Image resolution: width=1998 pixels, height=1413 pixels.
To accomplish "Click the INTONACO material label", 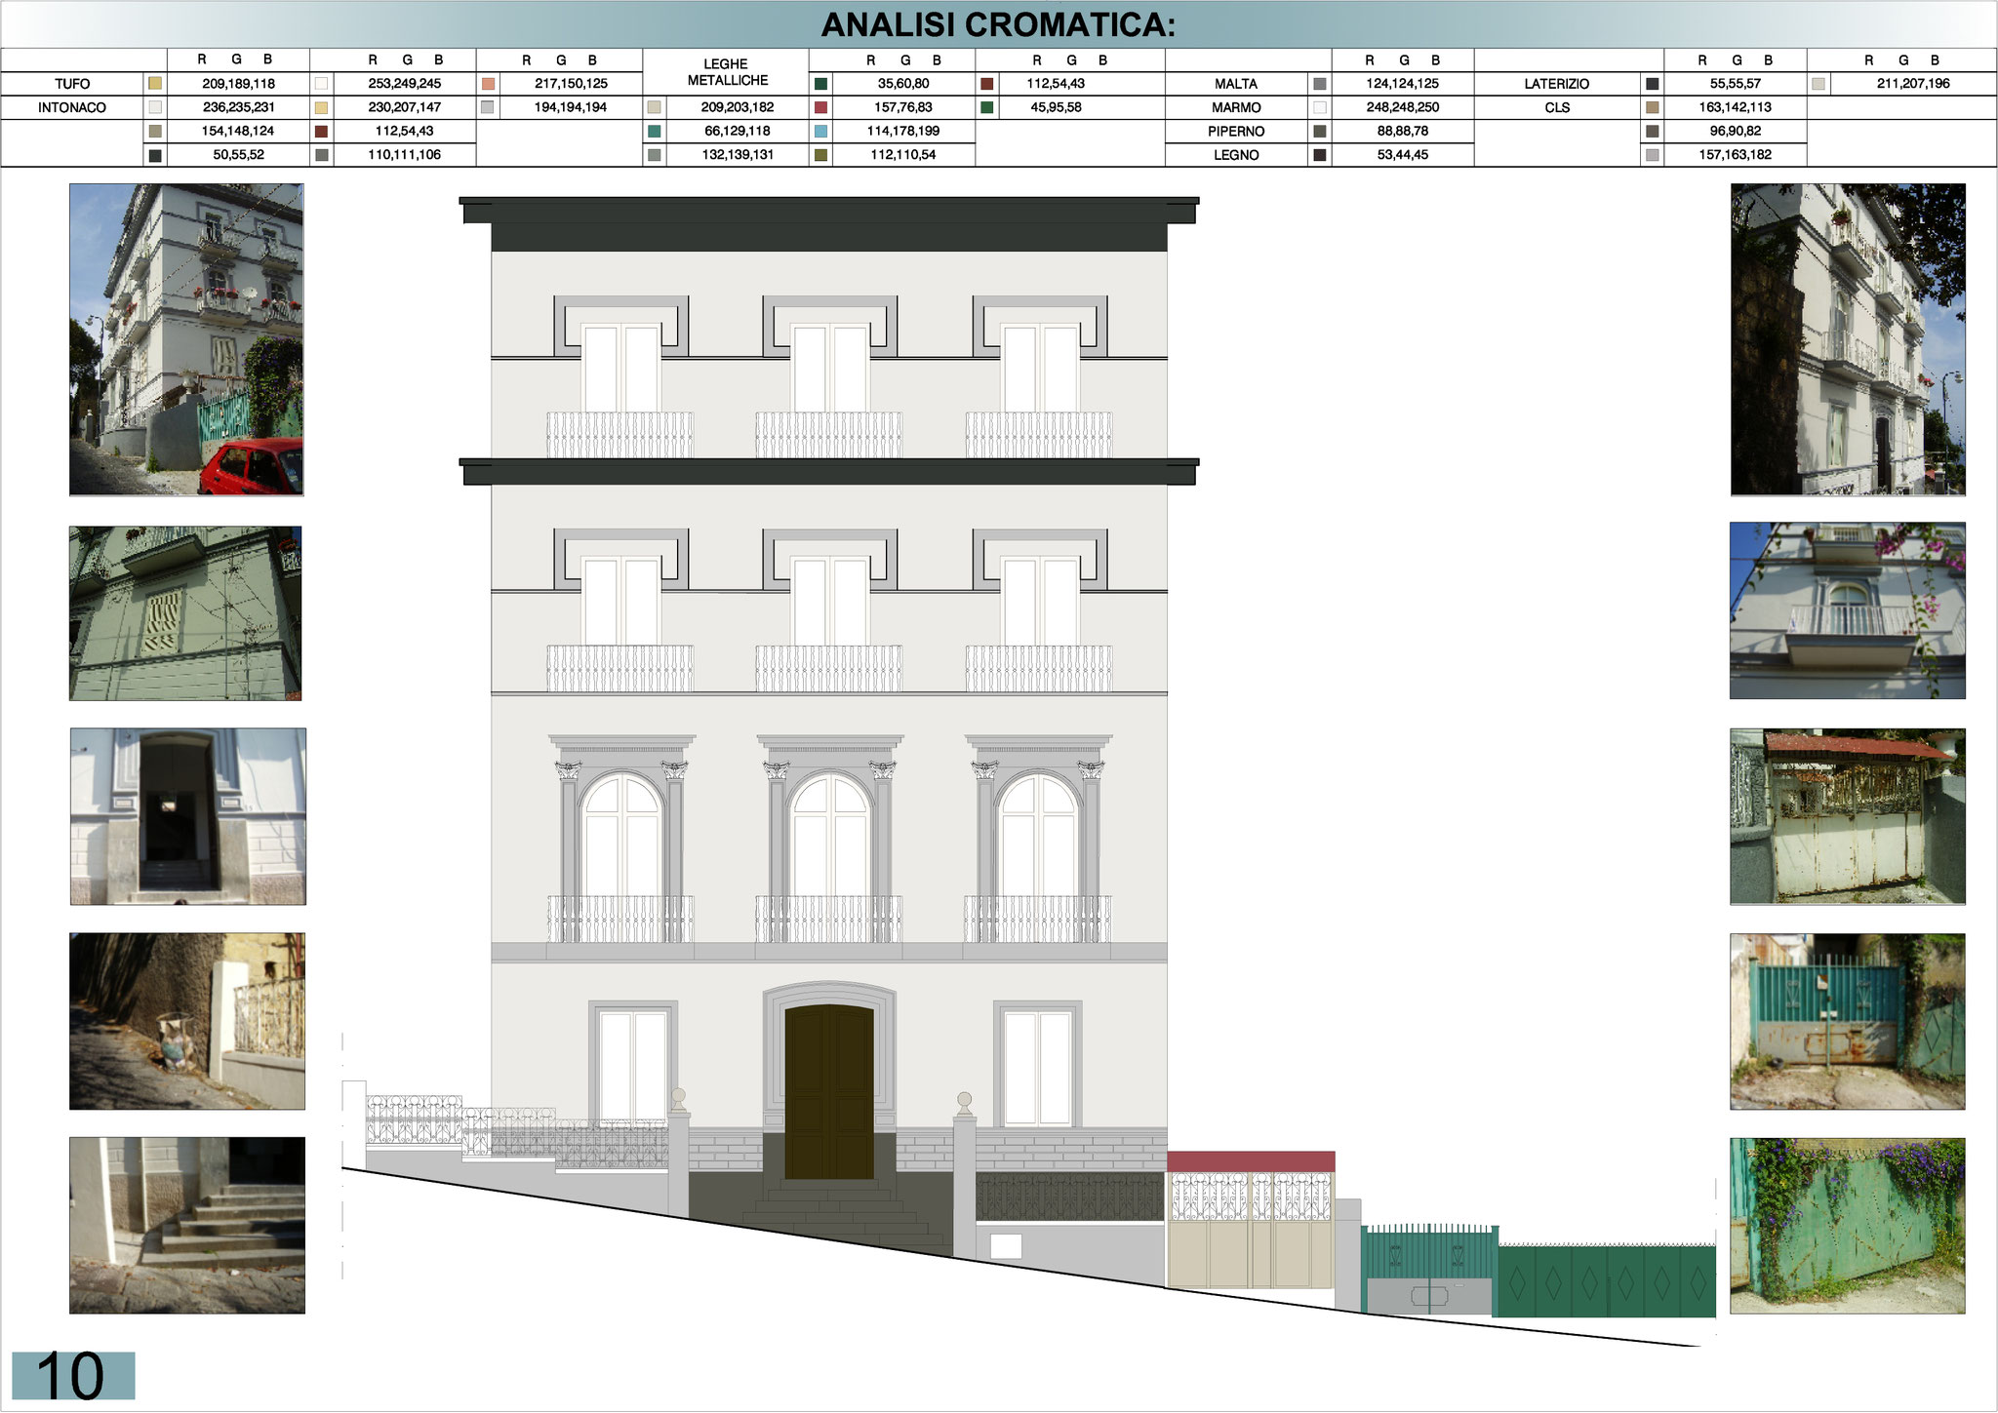I will [72, 107].
